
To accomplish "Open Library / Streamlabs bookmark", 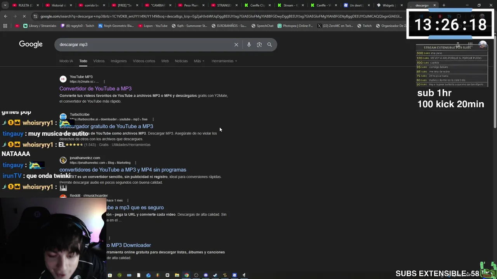I will [40, 26].
